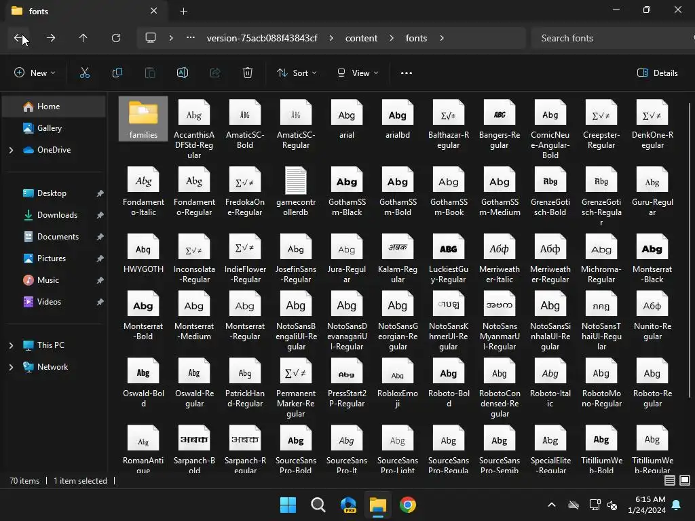The width and height of the screenshot is (695, 521).
Task: Click the Cut scissors icon
Action: tap(85, 73)
